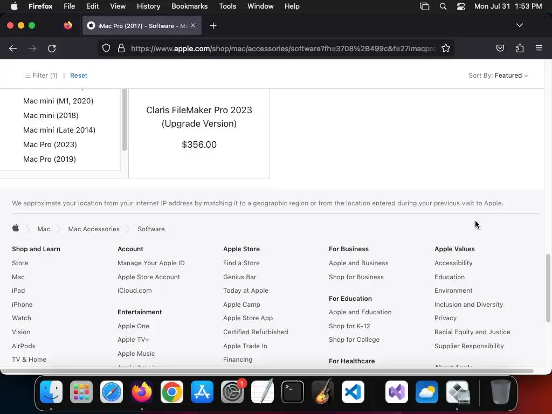This screenshot has width=552, height=414.
Task: Click Apple Trade In footer link
Action: coord(245,346)
